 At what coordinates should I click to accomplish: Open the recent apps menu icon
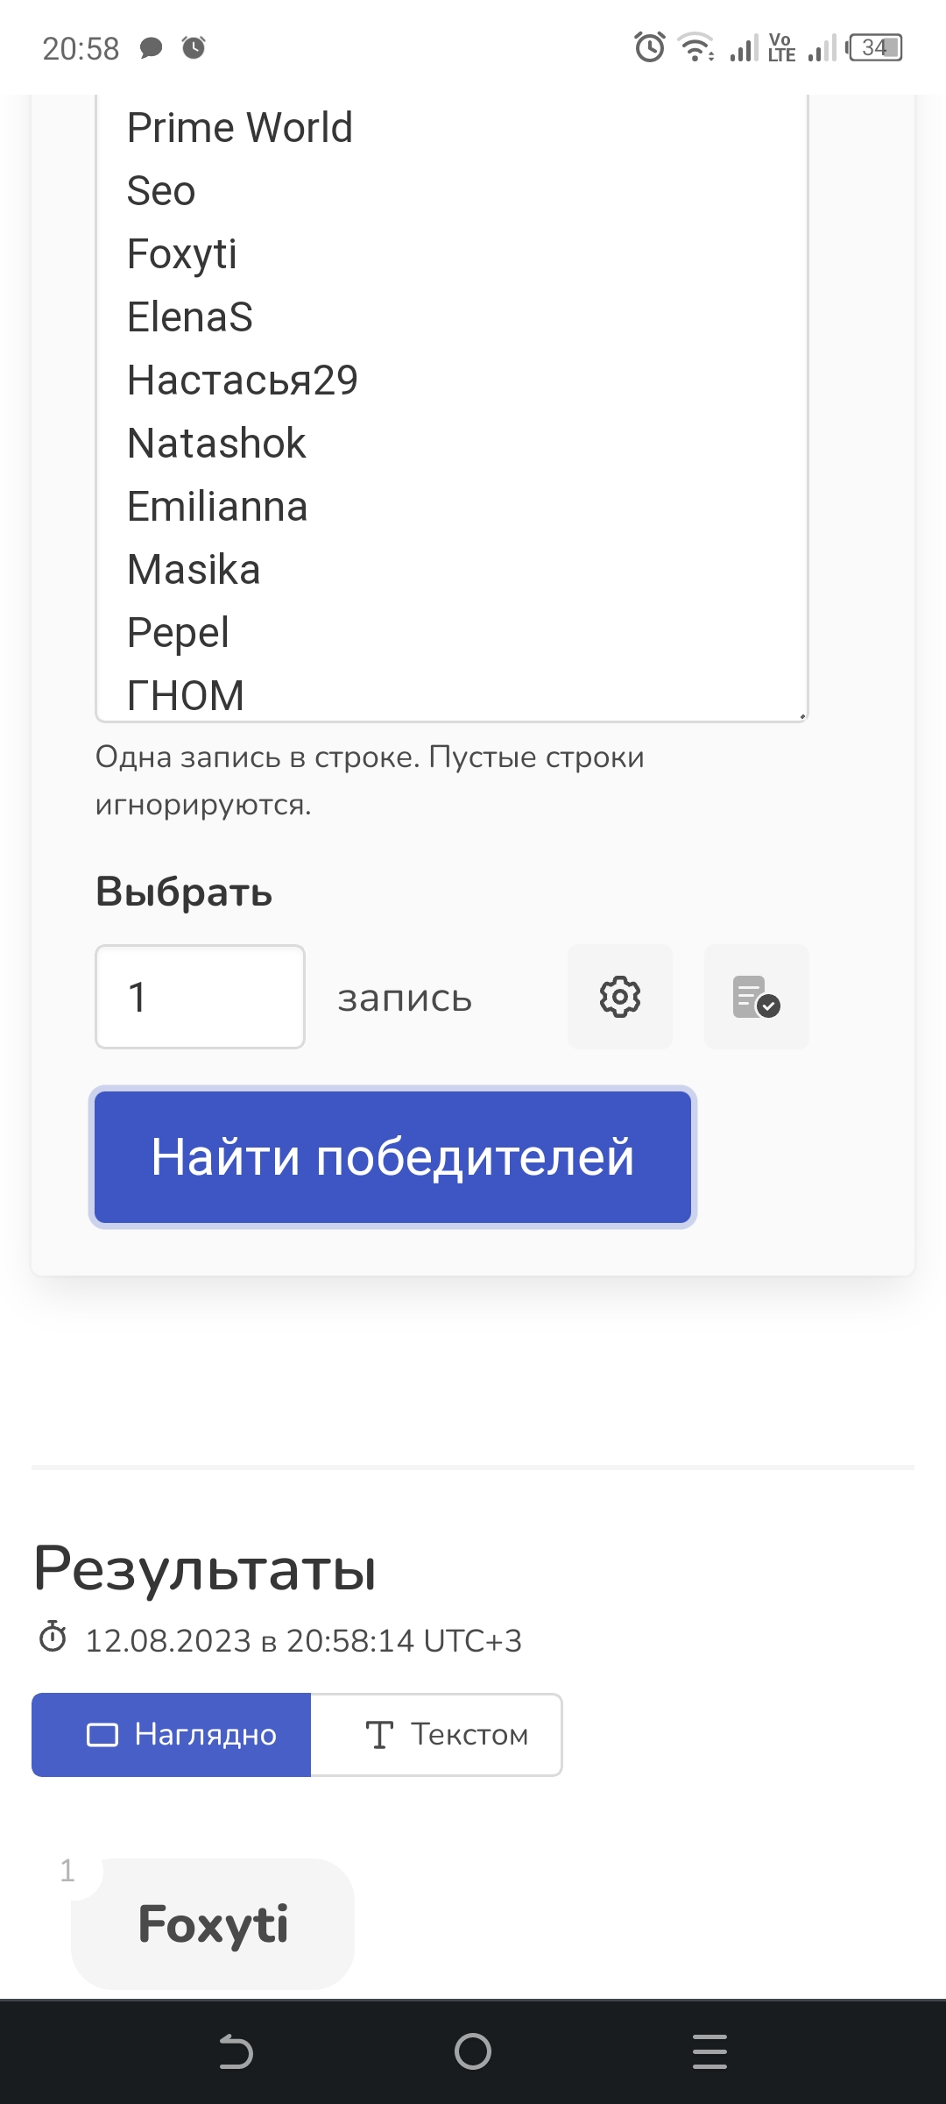click(x=709, y=2051)
